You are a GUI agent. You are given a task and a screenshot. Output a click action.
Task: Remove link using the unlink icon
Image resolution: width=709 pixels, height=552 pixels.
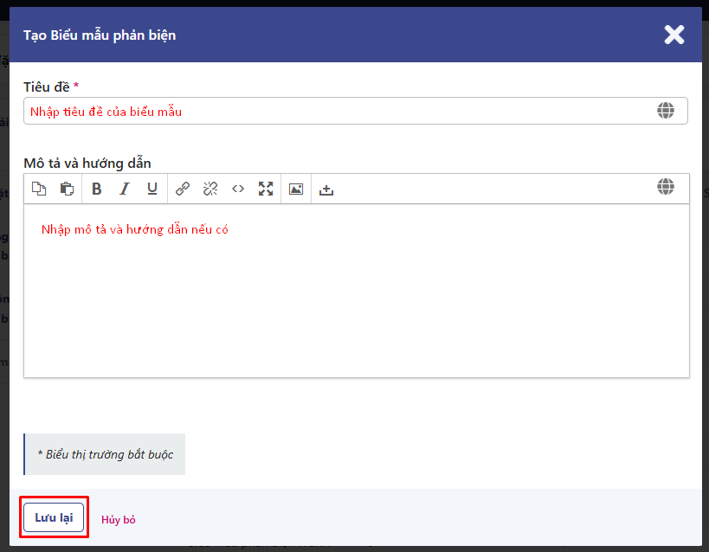(x=210, y=189)
